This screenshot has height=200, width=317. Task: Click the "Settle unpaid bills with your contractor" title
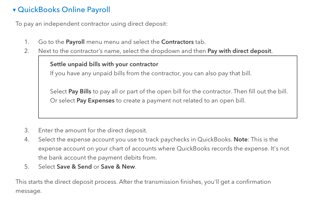coord(104,64)
